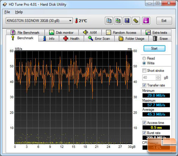178x156 pixels.
Task: Click the copy info to clipboard icon
Action: pyautogui.click(x=109, y=21)
